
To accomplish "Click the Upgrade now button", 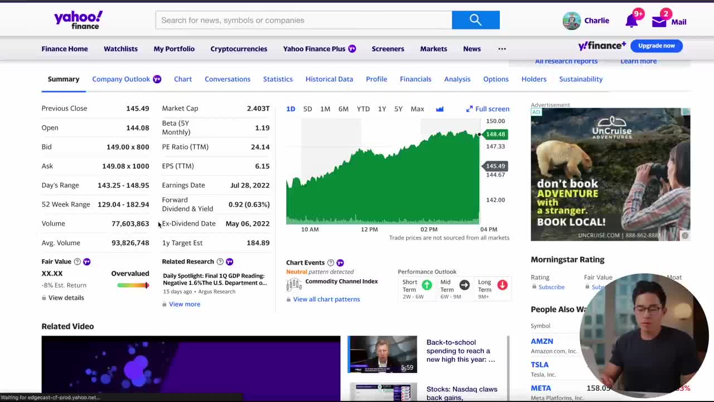I will pos(657,46).
